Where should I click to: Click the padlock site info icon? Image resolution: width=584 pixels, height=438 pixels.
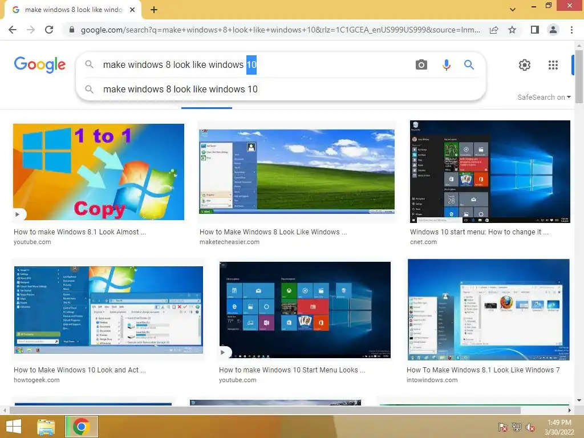(72, 30)
